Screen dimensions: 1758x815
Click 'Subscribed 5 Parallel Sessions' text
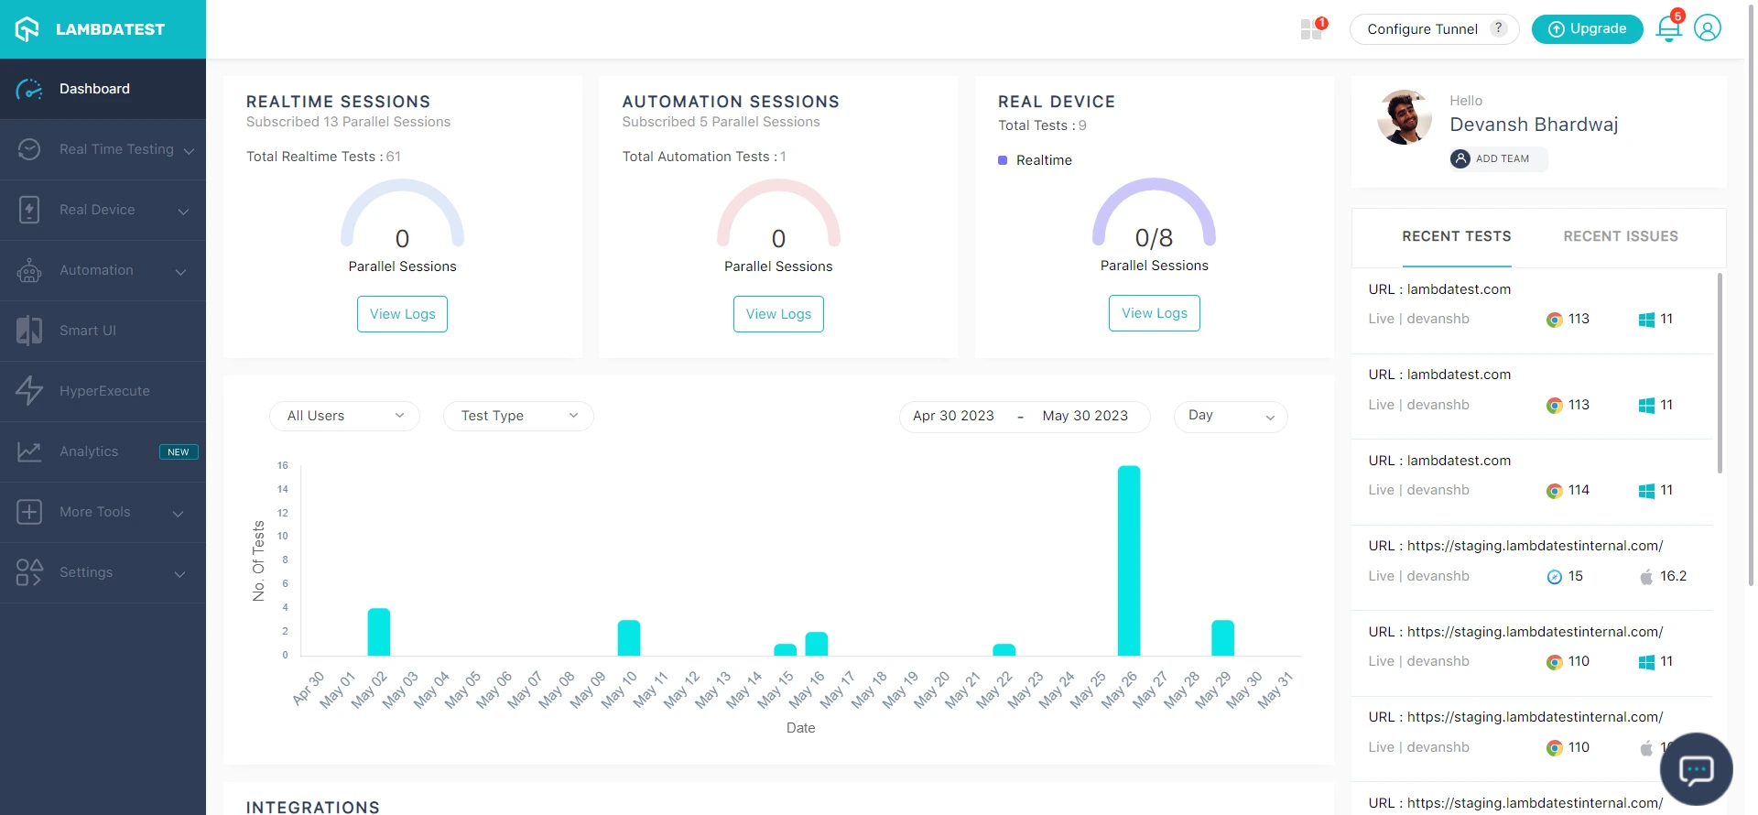click(x=721, y=122)
